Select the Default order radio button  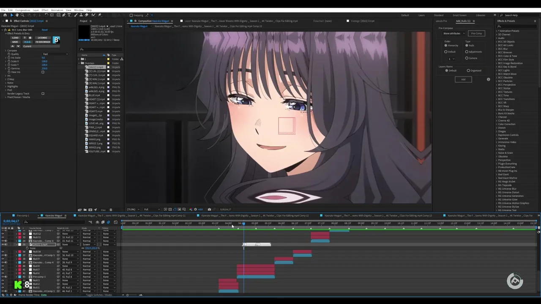coord(445,52)
